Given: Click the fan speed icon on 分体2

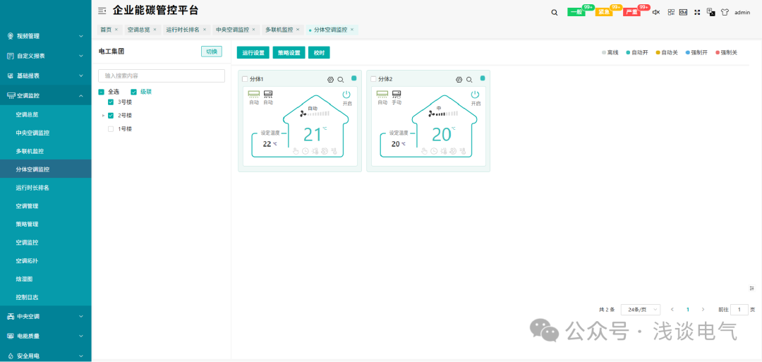Looking at the screenshot, I should tap(432, 114).
